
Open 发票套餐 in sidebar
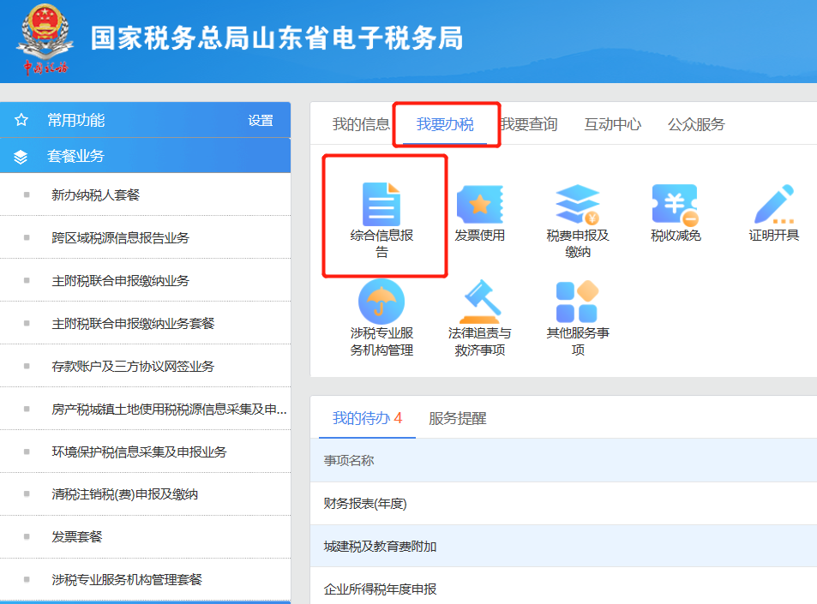(x=146, y=537)
